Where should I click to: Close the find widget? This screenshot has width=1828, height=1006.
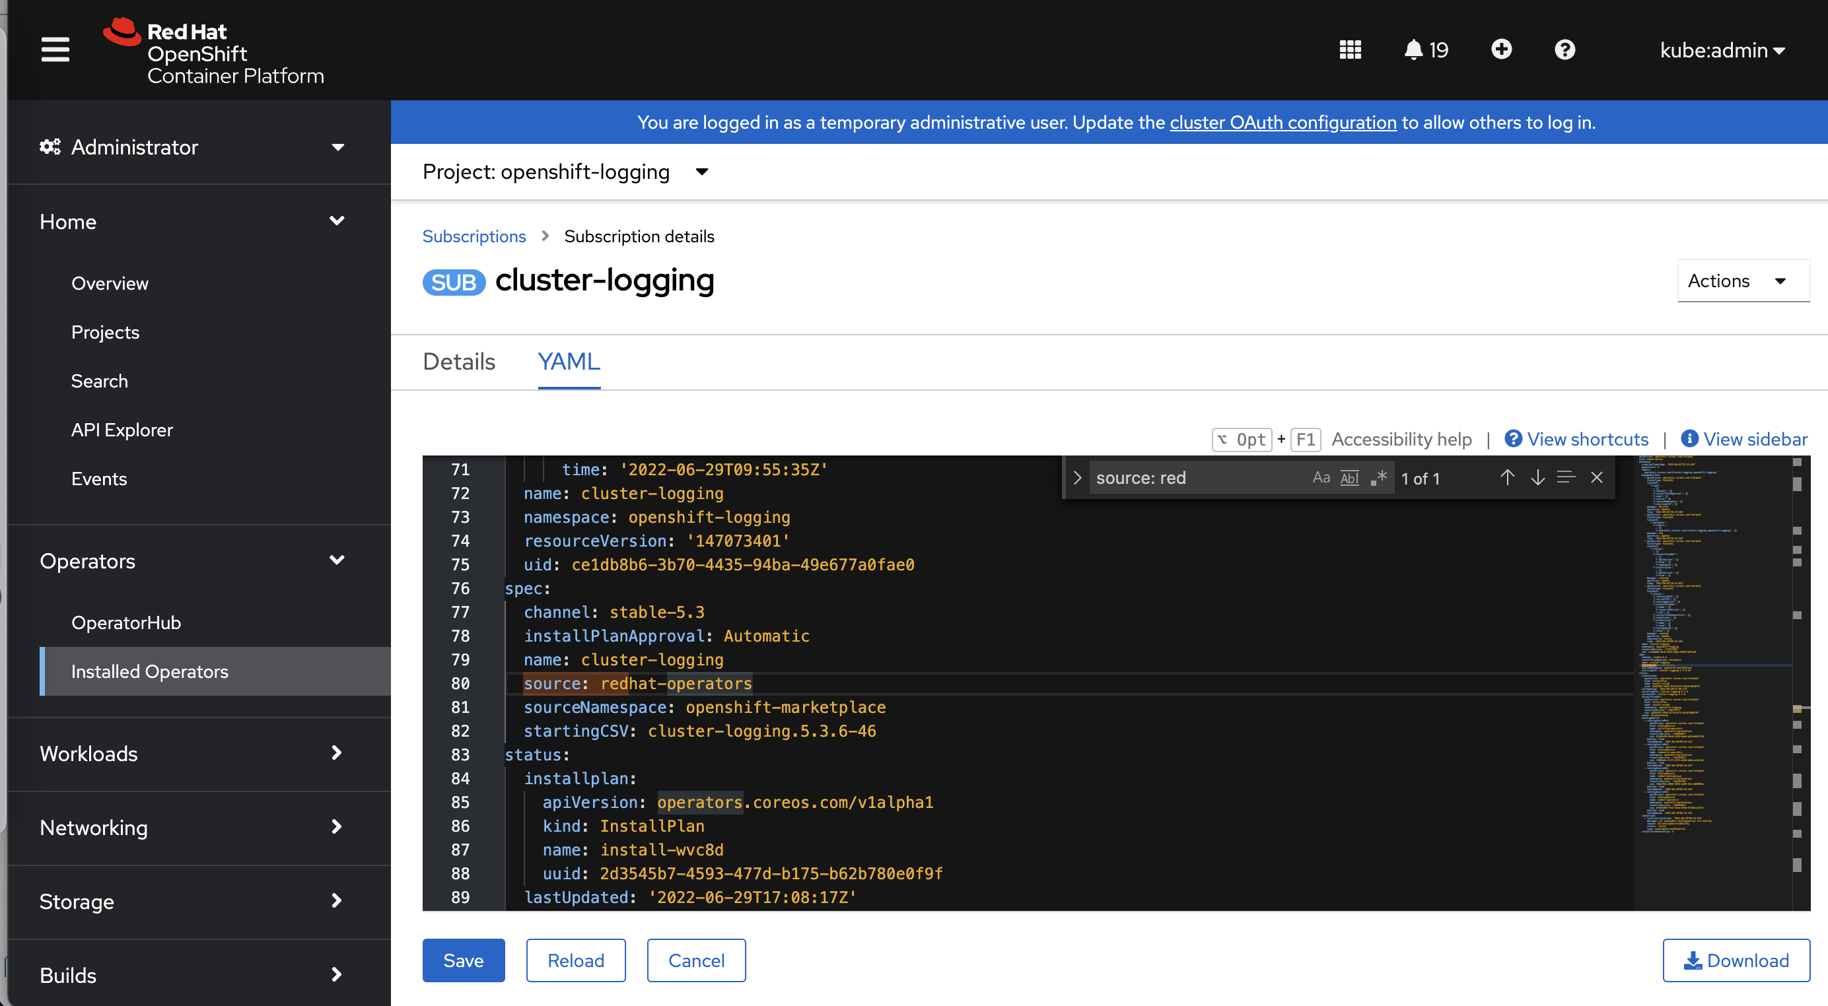1597,477
